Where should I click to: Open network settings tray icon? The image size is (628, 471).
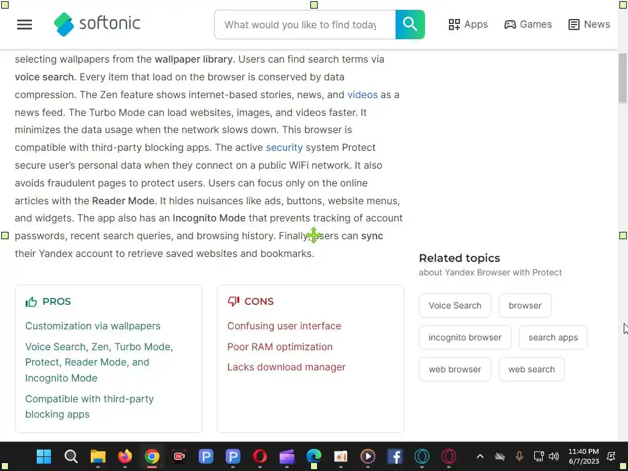(x=538, y=456)
